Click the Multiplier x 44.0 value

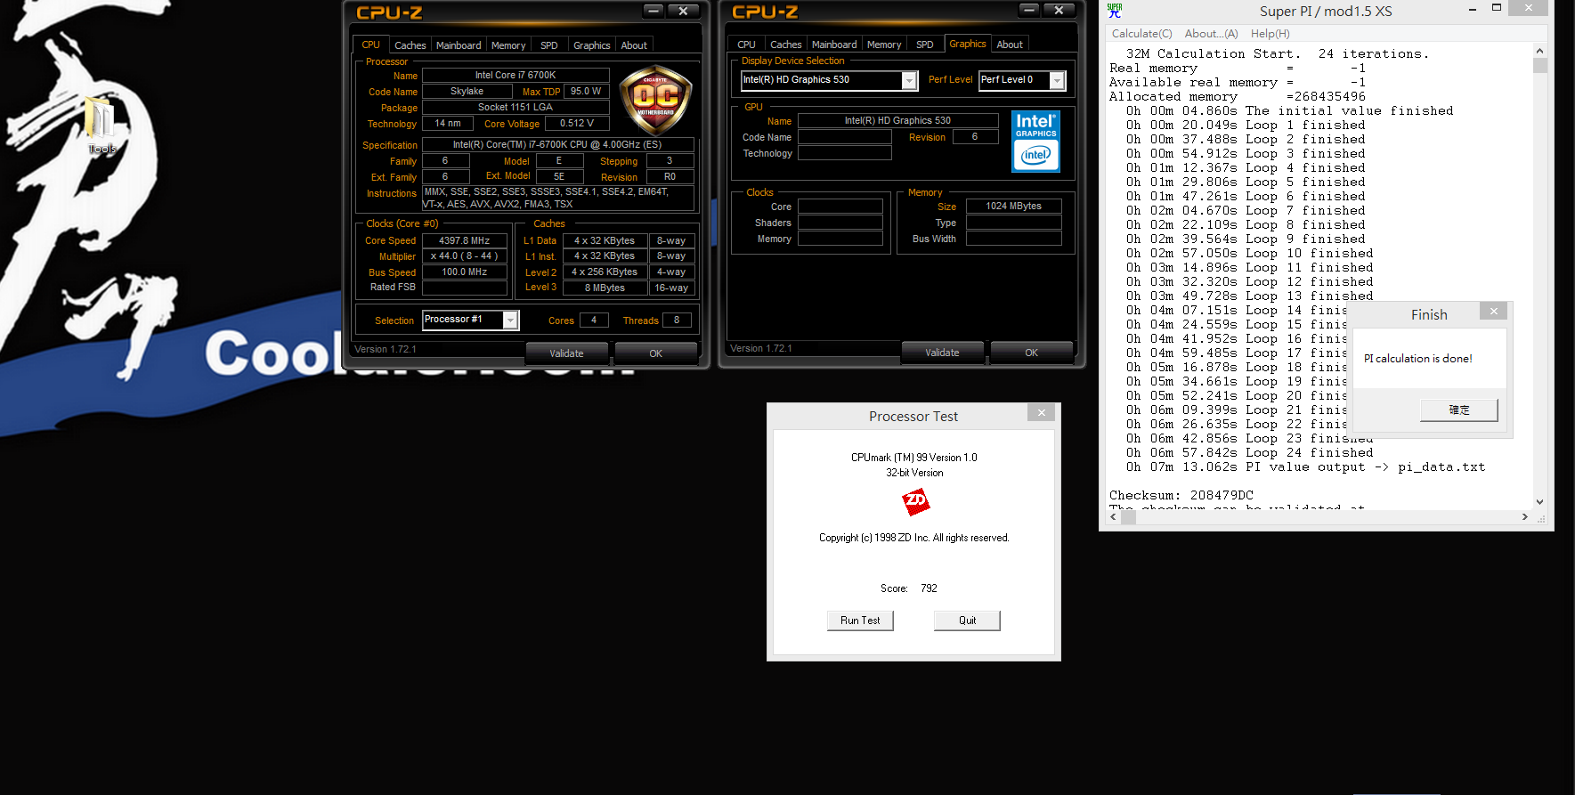click(x=464, y=256)
